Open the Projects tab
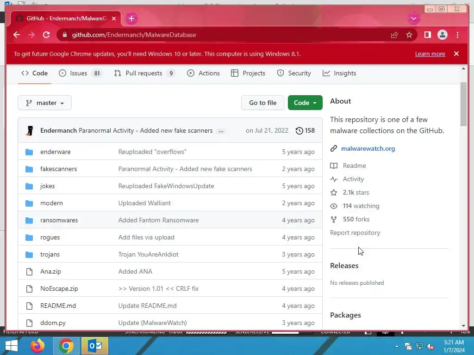The image size is (474, 355). coord(248,73)
